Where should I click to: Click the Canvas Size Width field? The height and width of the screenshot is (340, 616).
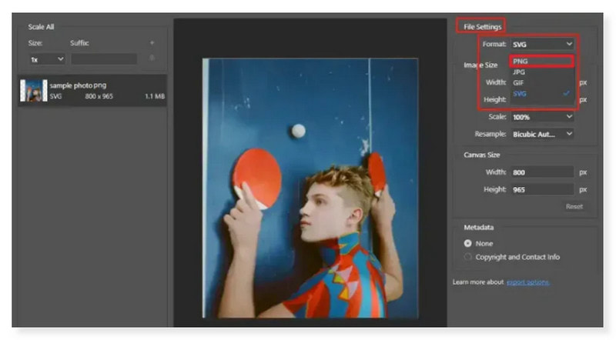(542, 172)
